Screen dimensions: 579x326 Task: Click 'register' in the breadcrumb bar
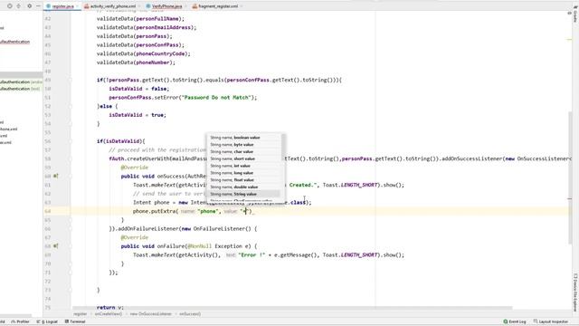(81, 314)
